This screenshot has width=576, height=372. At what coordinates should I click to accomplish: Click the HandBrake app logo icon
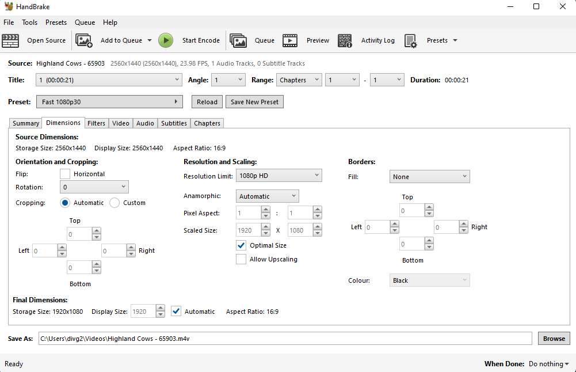pos(9,6)
